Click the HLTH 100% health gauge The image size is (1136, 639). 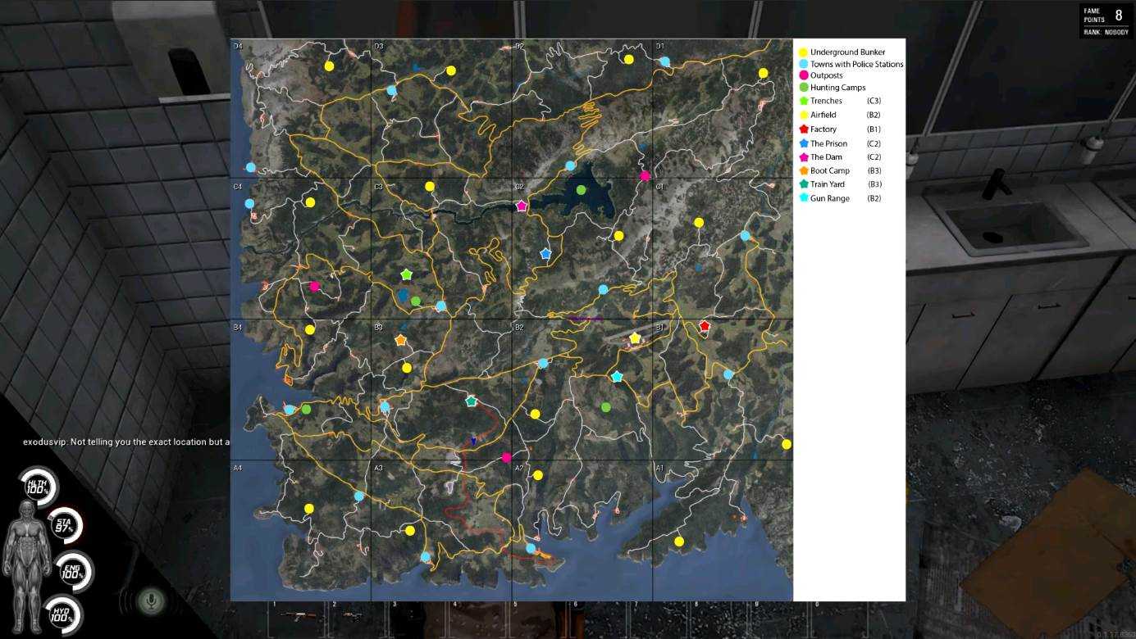37,487
